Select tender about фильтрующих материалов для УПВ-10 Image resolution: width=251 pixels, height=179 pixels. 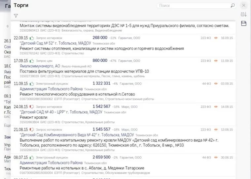pyautogui.click(x=84, y=71)
